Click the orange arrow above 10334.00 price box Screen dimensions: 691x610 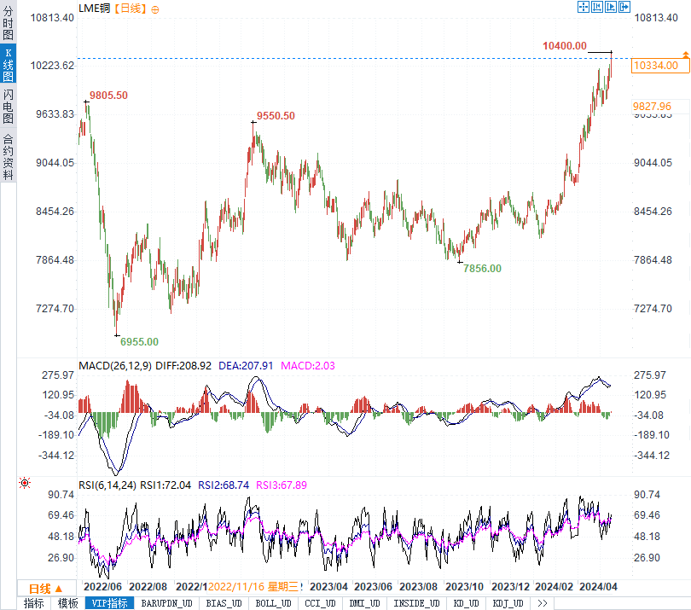(686, 55)
